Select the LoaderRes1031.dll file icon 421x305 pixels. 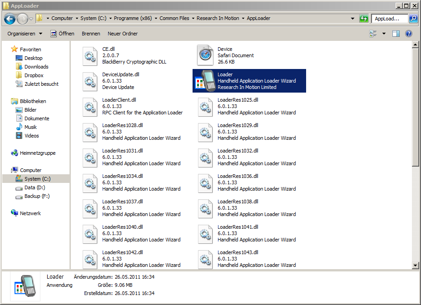(90, 158)
